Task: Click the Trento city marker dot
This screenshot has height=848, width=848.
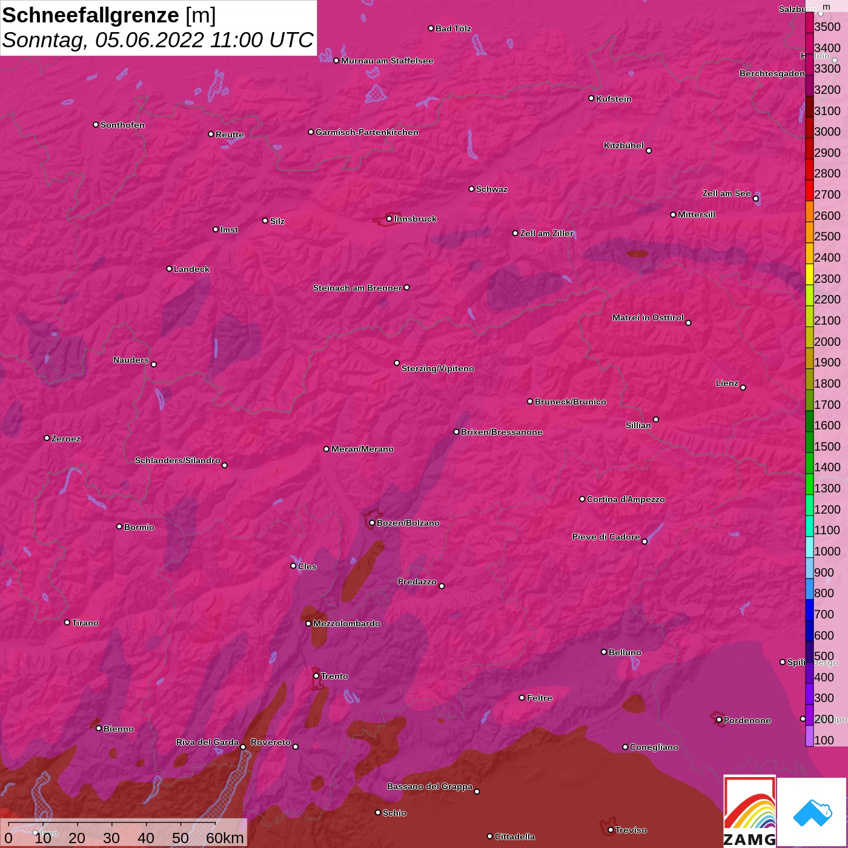Action: pos(316,676)
